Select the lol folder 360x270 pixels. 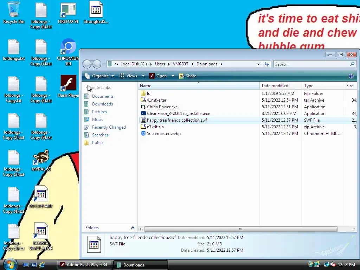point(149,94)
